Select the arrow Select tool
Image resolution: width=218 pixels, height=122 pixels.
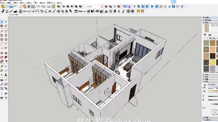tap(2, 22)
